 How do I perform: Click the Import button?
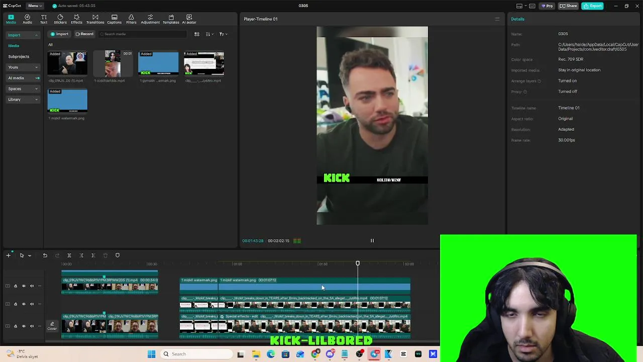[x=59, y=34]
